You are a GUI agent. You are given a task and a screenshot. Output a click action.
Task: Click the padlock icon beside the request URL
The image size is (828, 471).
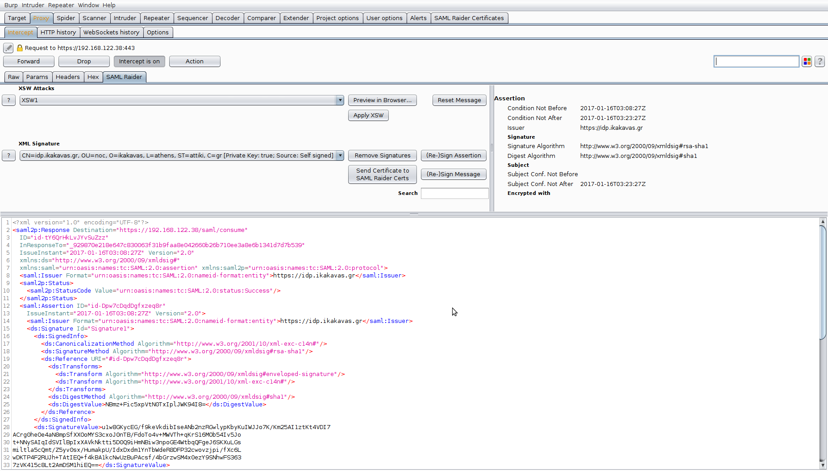(x=20, y=48)
